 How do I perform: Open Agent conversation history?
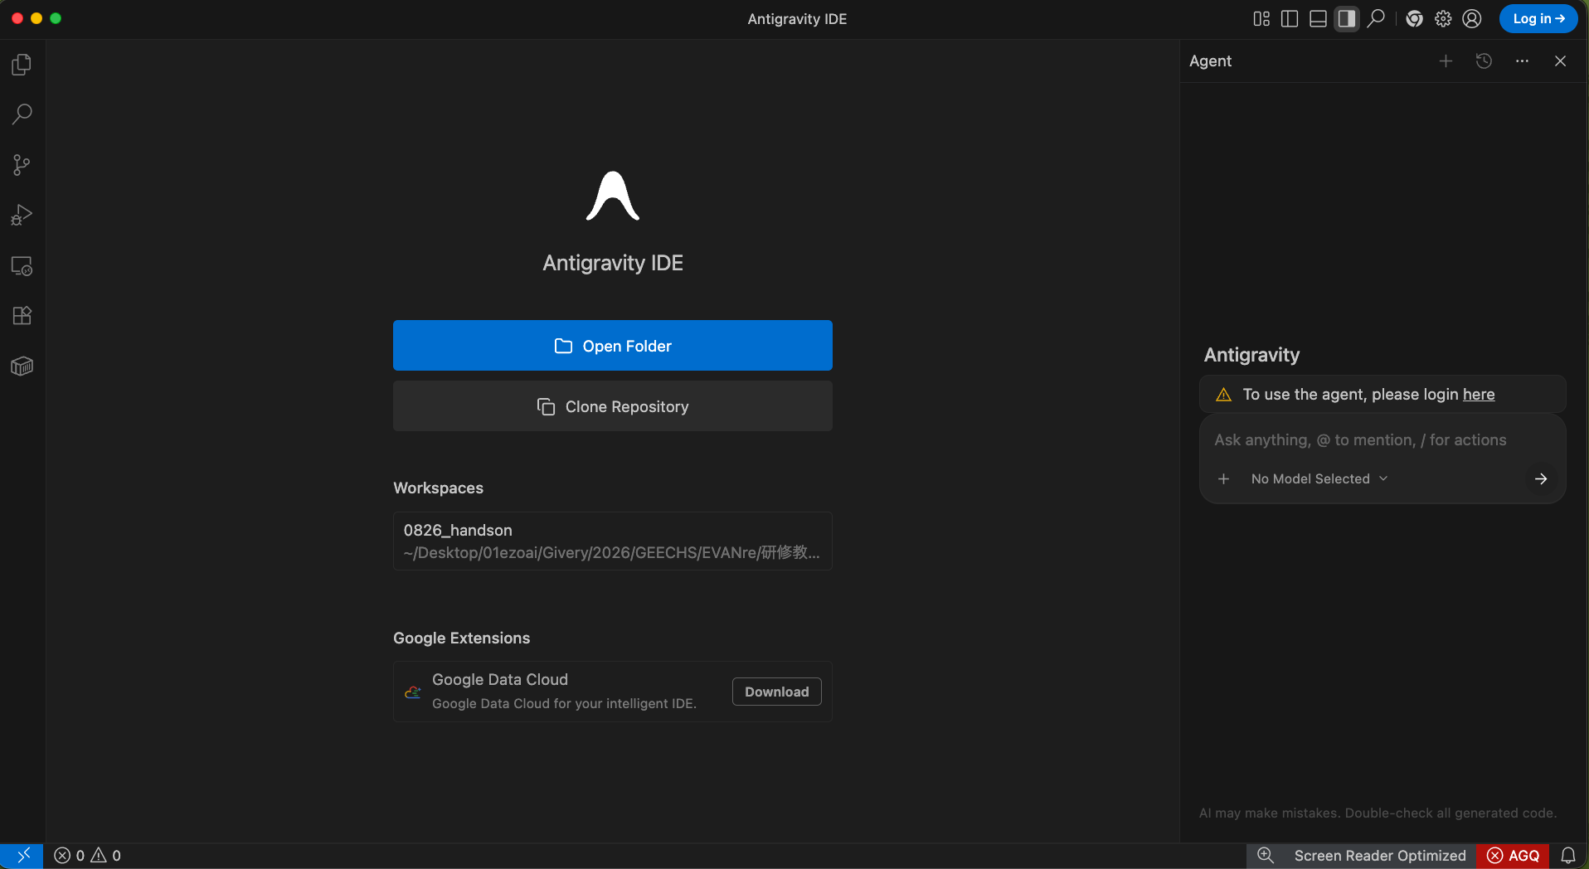pyautogui.click(x=1484, y=61)
